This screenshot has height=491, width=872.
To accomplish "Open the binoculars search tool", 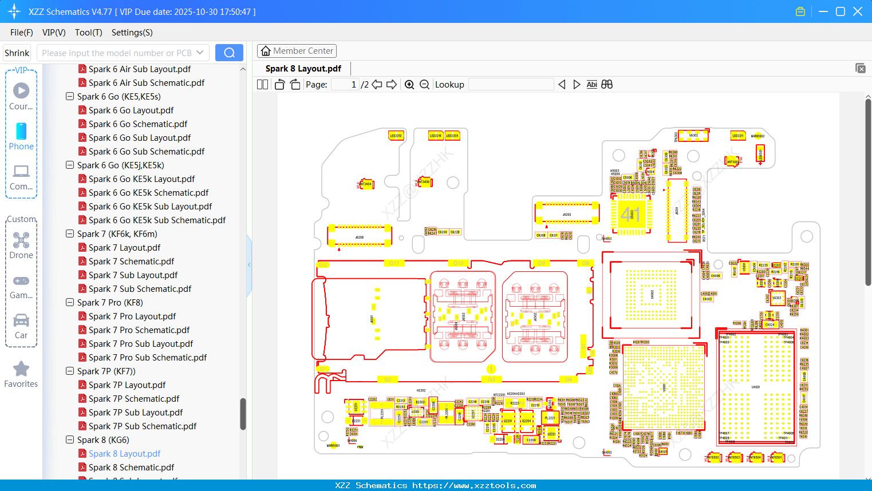I will point(607,84).
